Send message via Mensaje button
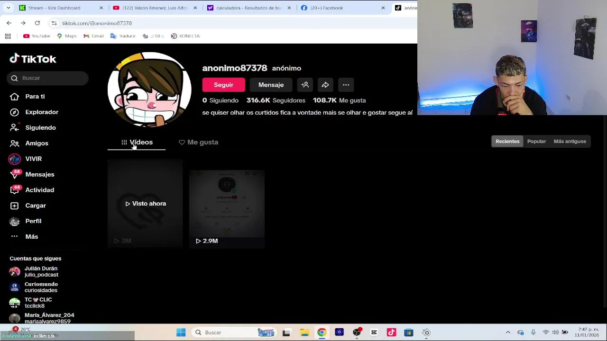 (271, 85)
